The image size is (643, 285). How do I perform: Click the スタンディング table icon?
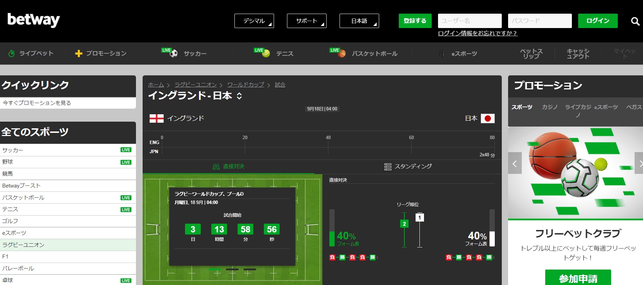[x=388, y=167]
